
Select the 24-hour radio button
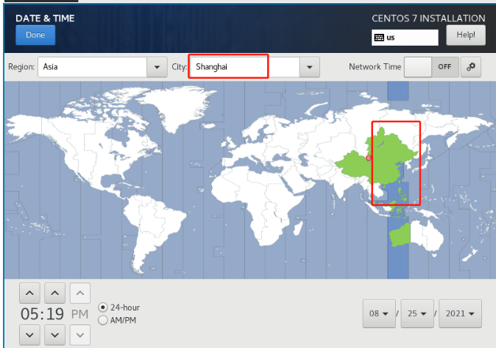click(x=103, y=308)
